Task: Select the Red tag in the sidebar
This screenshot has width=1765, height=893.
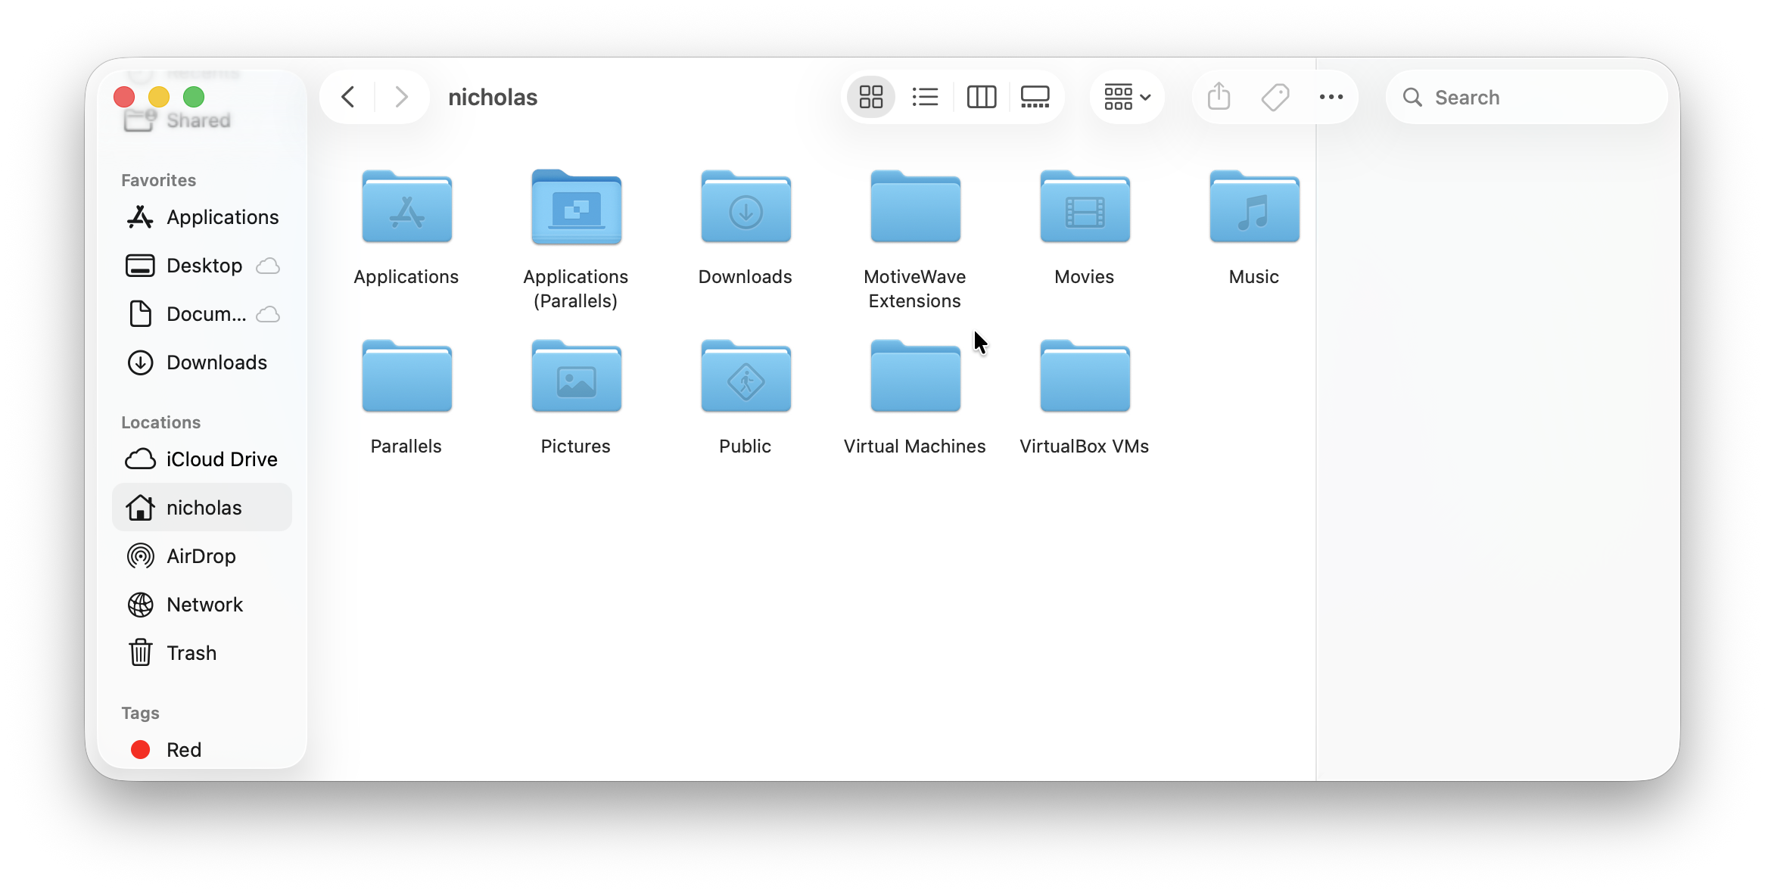Action: coord(202,750)
